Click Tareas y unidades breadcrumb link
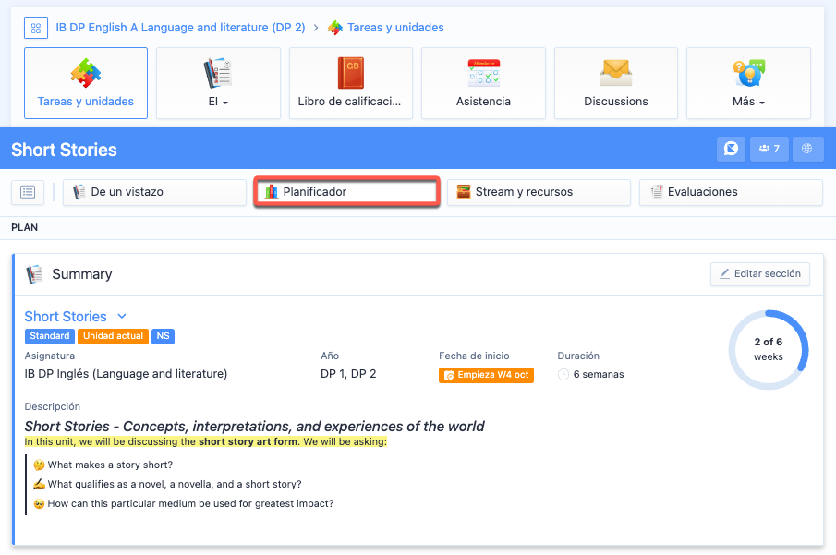The image size is (836, 555). [394, 28]
